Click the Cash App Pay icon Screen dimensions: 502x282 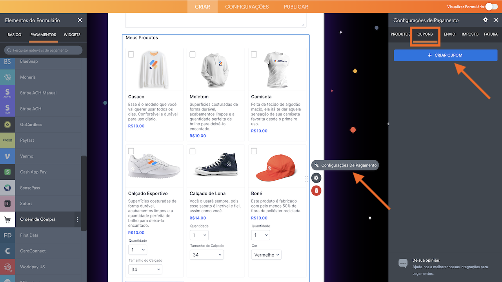7,172
